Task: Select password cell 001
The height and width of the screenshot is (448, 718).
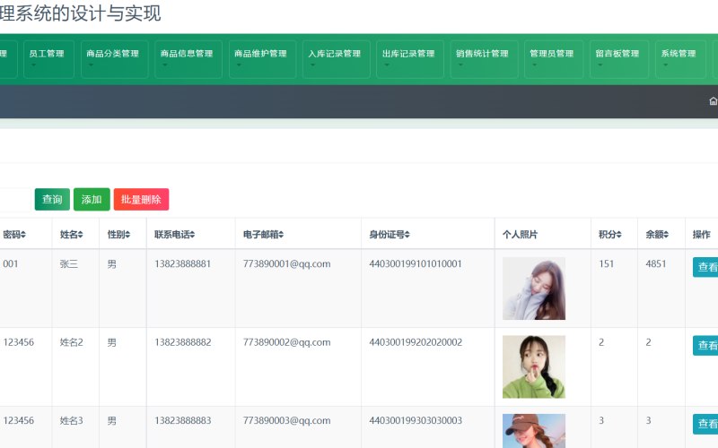Action: pos(11,263)
